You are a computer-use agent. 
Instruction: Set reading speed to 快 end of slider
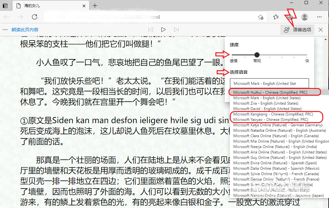click(x=307, y=55)
